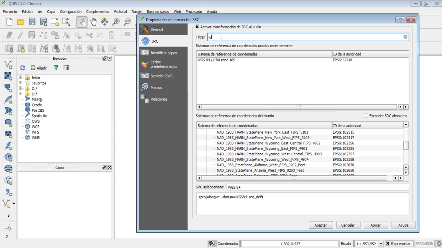Open the Procesado menu
The image size is (442, 248).
(194, 12)
